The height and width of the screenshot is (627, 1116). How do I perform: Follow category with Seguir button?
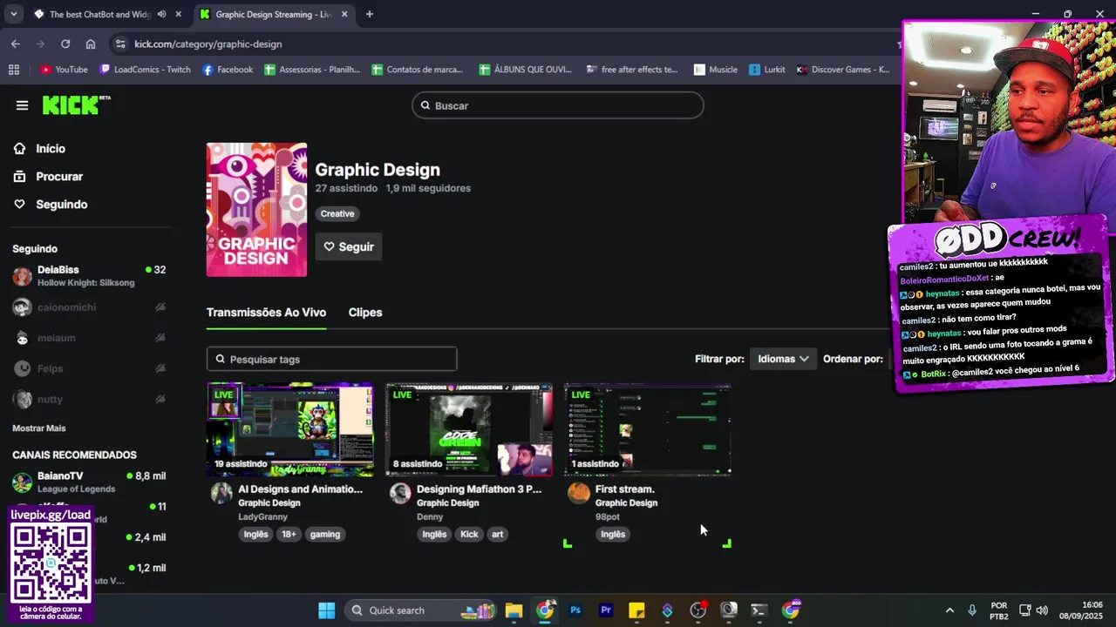(x=348, y=247)
